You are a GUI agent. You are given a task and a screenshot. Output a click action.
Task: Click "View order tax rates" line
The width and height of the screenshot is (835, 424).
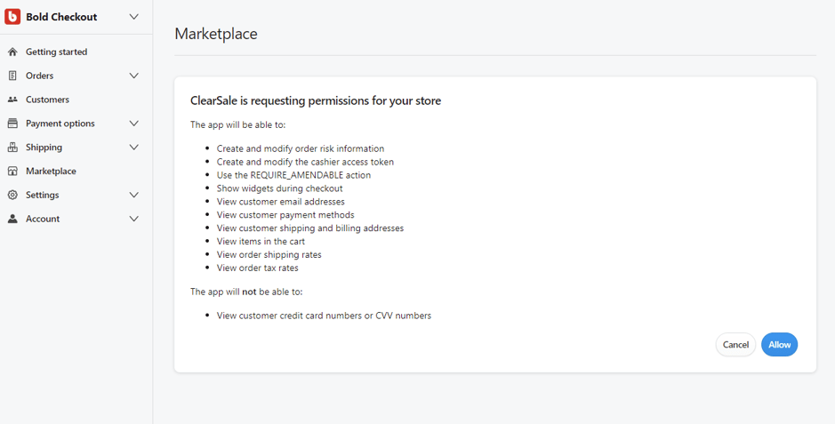257,268
